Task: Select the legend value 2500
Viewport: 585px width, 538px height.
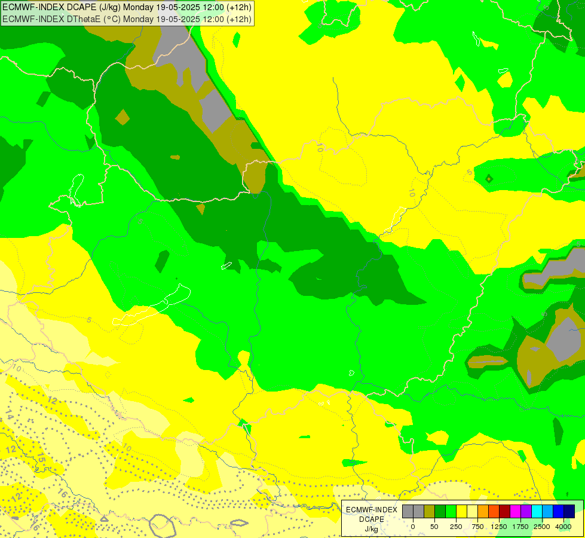Action: point(542,527)
